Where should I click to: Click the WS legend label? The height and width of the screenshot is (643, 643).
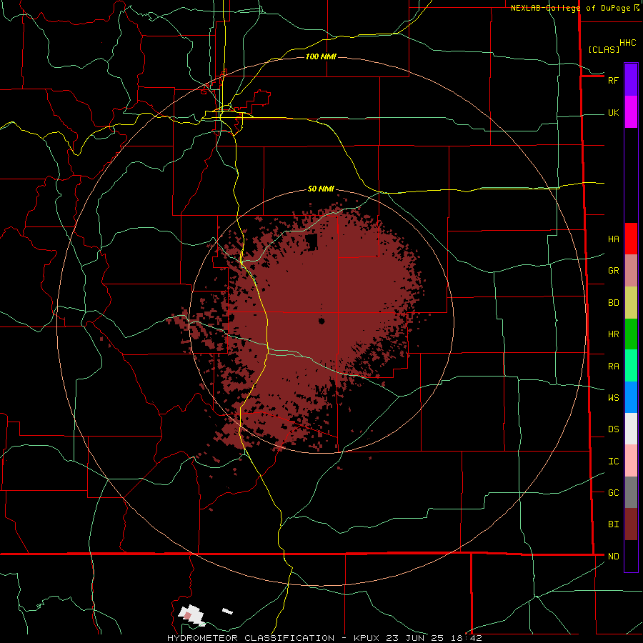614,397
